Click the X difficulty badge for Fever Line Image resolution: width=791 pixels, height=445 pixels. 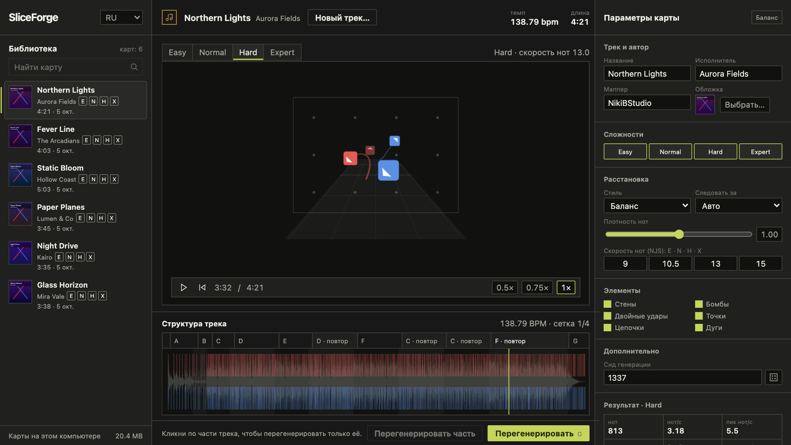pyautogui.click(x=118, y=140)
